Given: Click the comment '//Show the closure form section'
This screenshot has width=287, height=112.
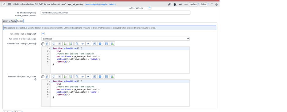Looking at the screenshot, I should click(75, 54).
